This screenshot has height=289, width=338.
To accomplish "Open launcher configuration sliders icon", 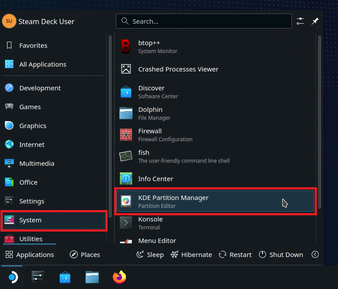I will pos(300,21).
